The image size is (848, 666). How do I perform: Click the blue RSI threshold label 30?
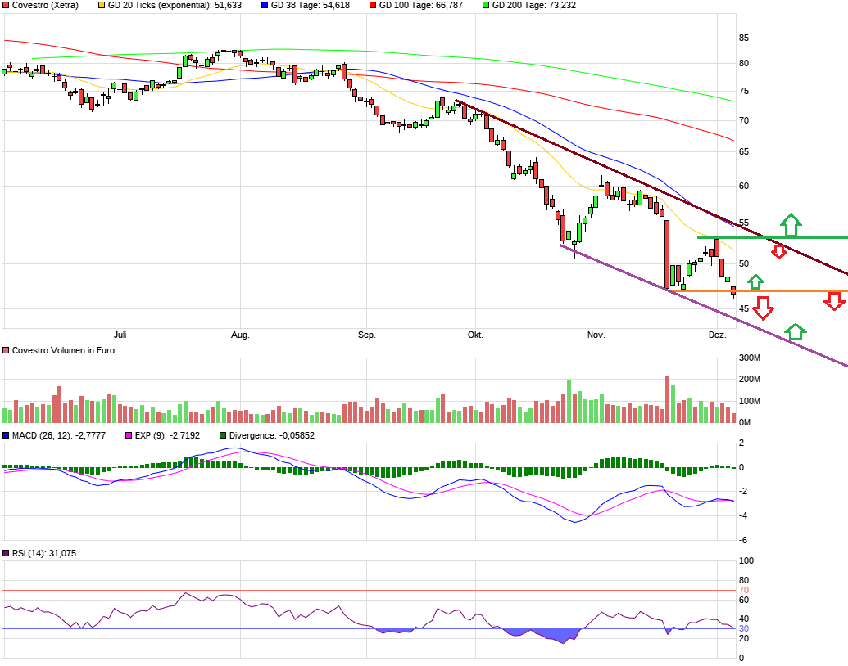[x=744, y=628]
